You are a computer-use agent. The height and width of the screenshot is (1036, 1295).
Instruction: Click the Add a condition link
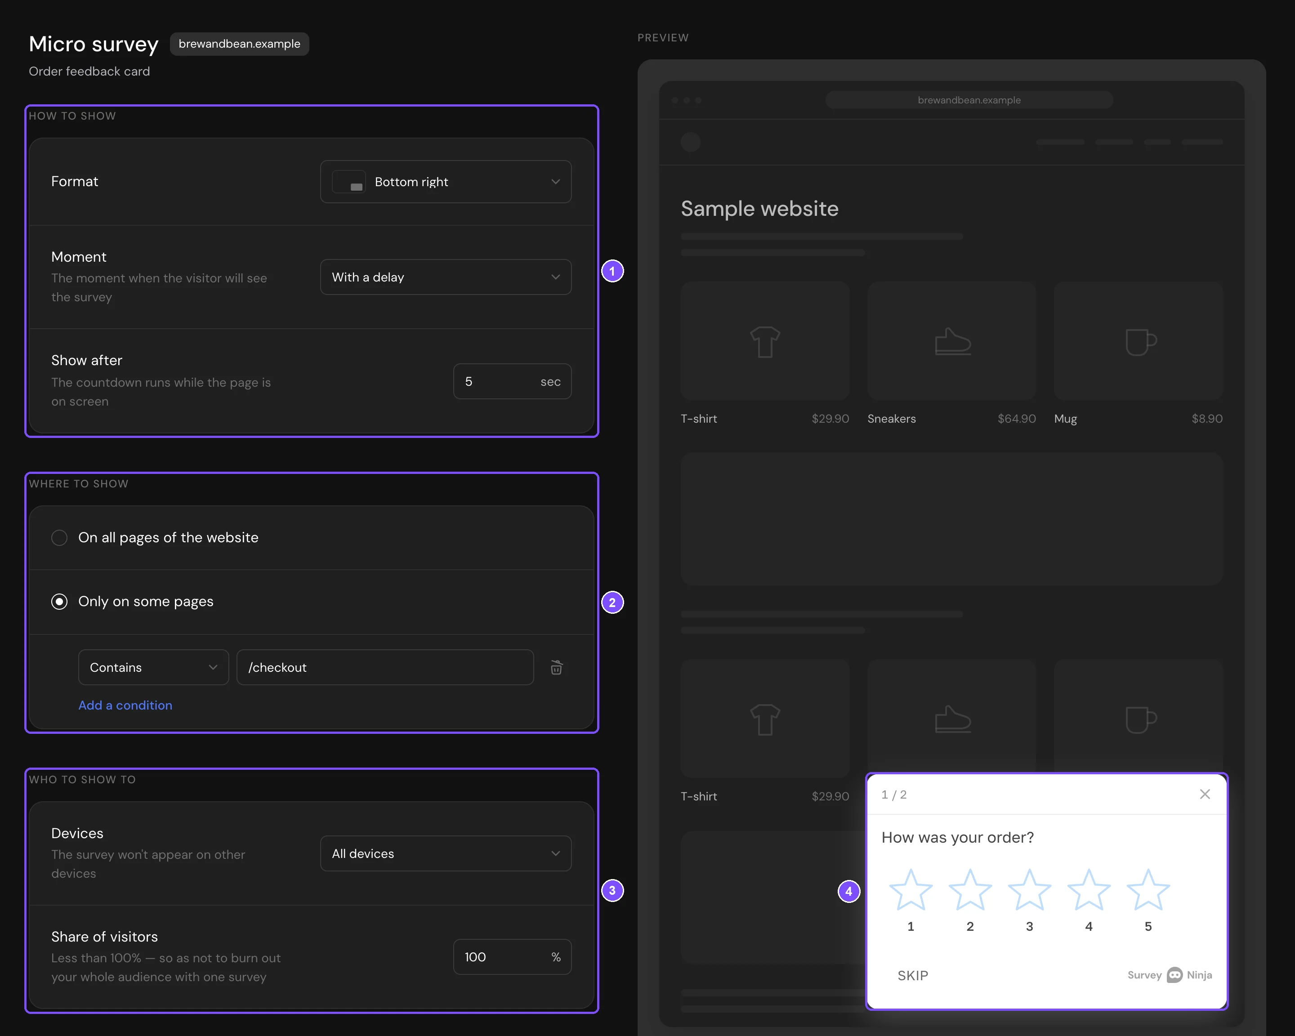pyautogui.click(x=125, y=705)
